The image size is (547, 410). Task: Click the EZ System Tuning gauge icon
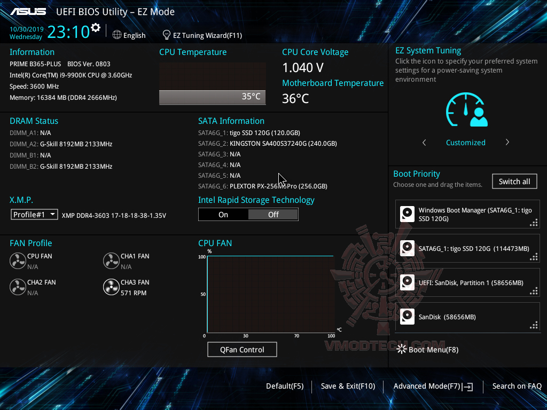click(466, 109)
